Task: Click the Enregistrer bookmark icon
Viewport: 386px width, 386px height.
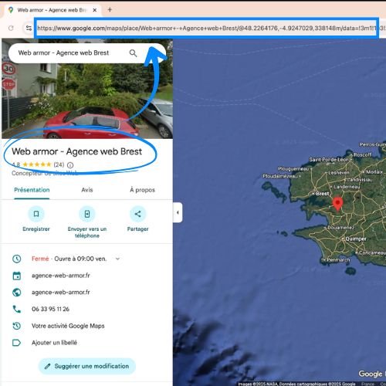Action: 36,214
